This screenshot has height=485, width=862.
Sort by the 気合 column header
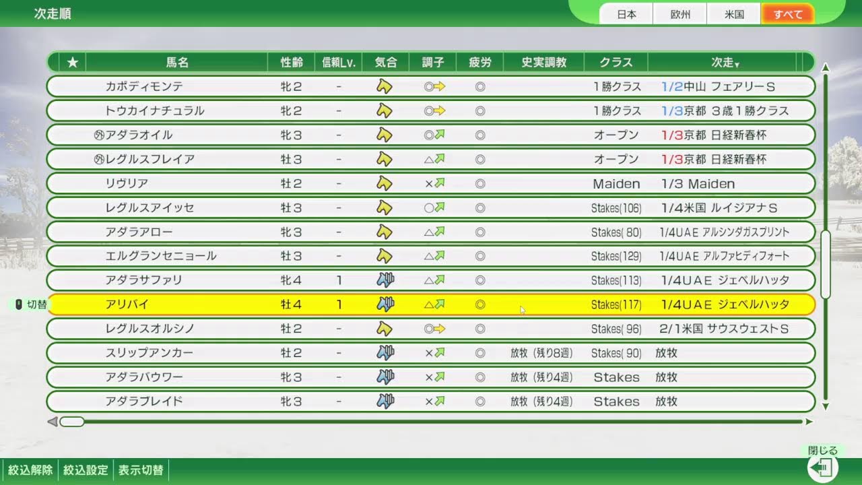[x=385, y=63]
